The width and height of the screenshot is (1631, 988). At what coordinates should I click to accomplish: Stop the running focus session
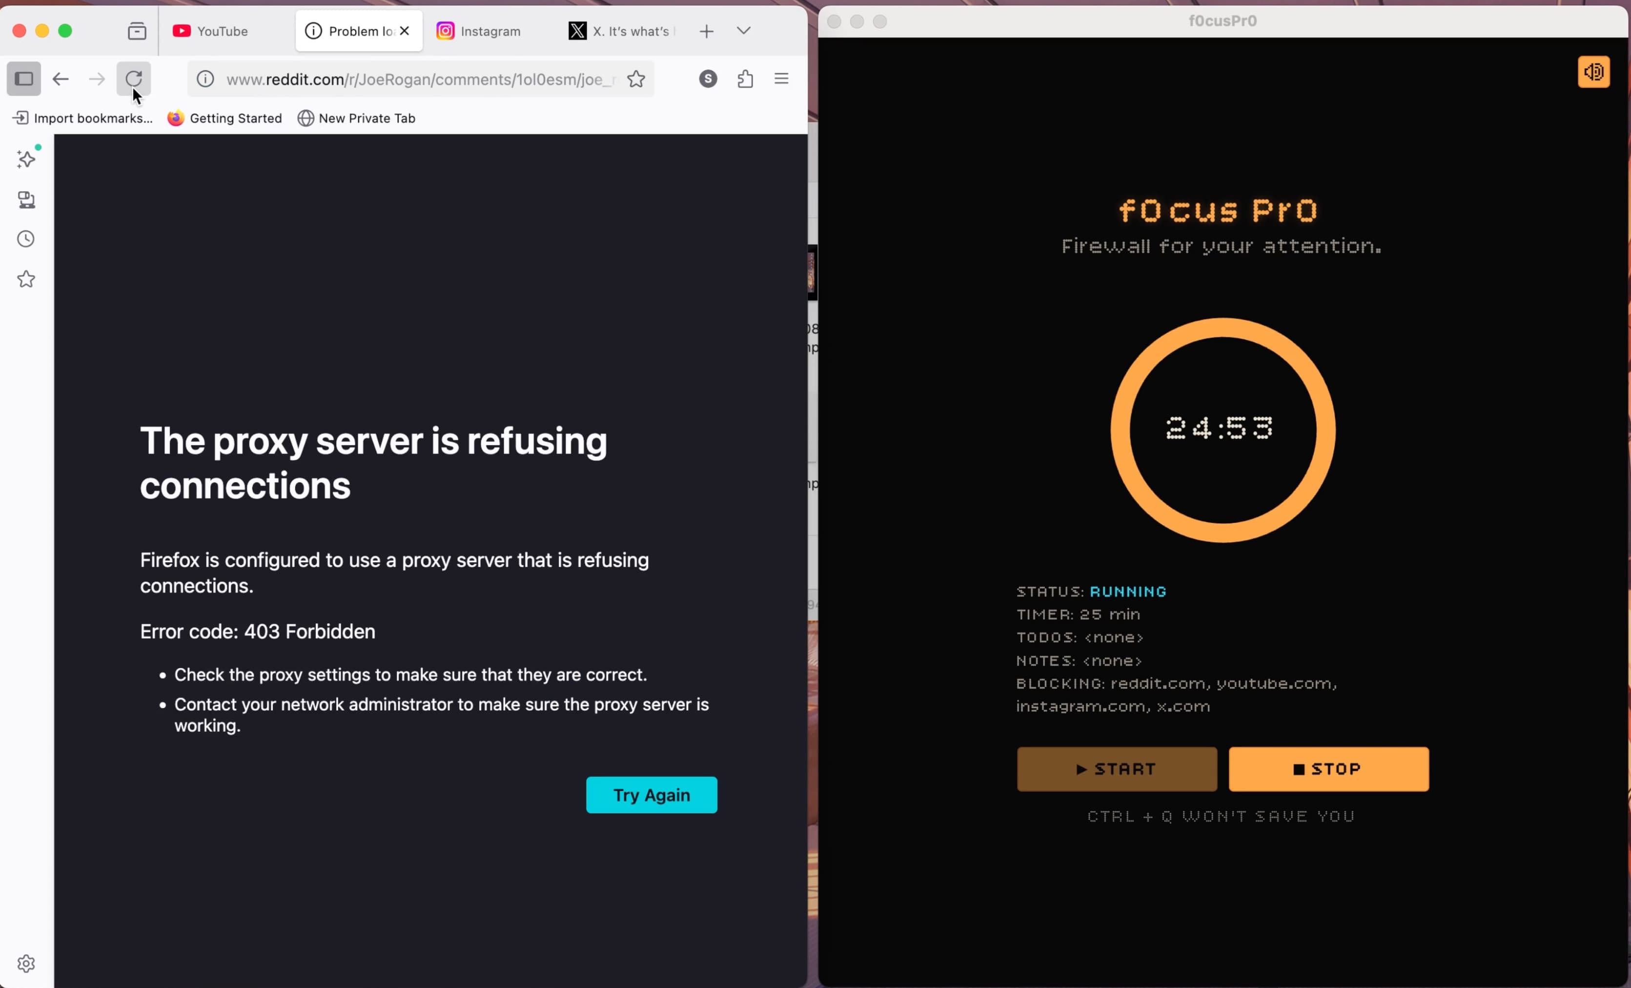click(1328, 769)
